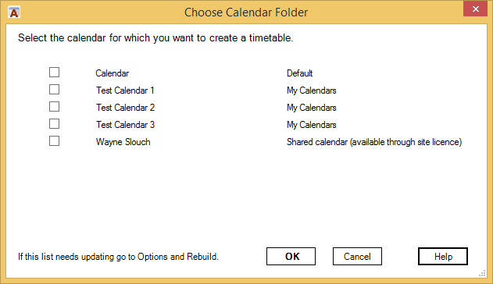Click the Test Calendar 2 name

(x=126, y=108)
